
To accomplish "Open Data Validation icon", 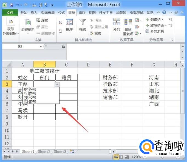I will [137, 20].
